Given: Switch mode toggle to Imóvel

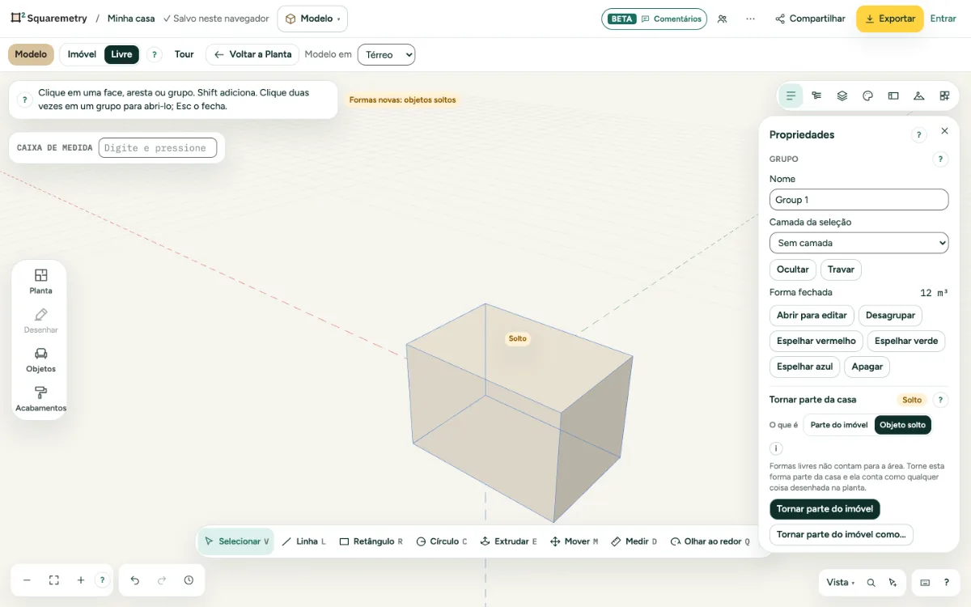Looking at the screenshot, I should click(x=82, y=54).
